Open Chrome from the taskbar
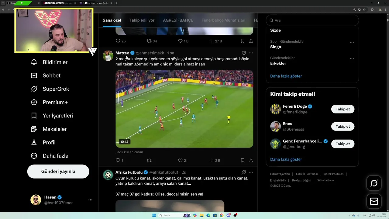 pos(222,215)
